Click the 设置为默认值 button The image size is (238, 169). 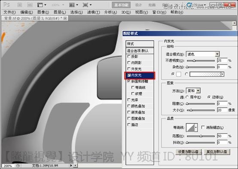[188, 152]
